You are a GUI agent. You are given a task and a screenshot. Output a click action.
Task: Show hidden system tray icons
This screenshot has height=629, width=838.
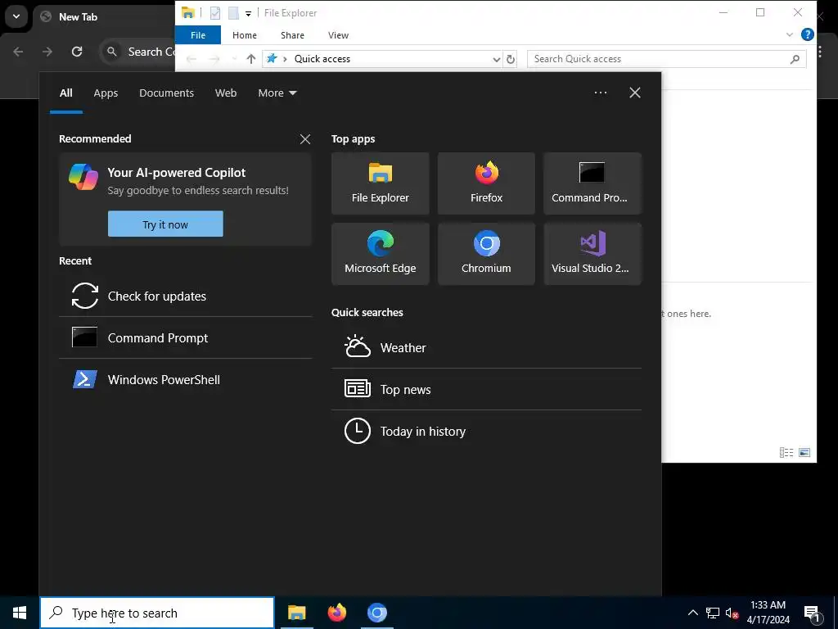tap(692, 613)
